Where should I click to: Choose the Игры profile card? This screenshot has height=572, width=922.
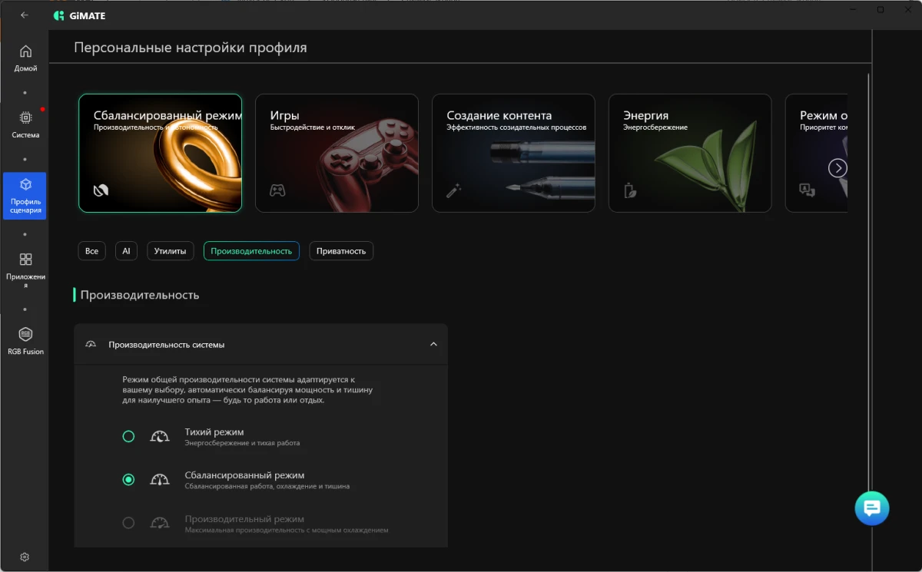click(337, 153)
